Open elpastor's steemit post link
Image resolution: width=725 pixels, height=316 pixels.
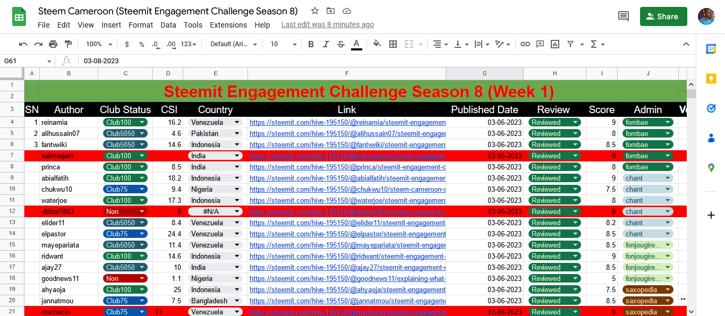347,234
